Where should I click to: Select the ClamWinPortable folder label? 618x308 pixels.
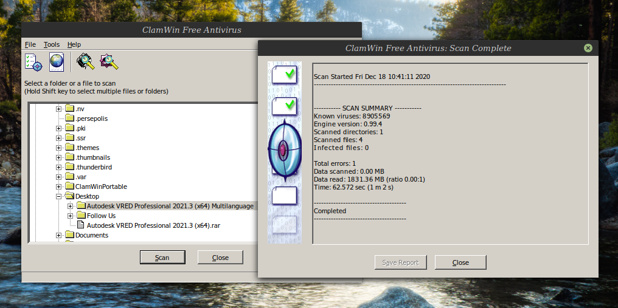point(102,187)
